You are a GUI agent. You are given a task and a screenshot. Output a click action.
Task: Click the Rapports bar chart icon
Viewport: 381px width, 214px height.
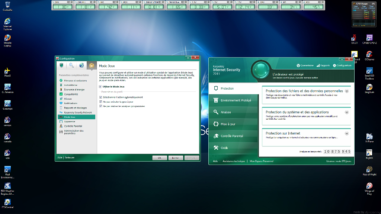tap(318, 65)
